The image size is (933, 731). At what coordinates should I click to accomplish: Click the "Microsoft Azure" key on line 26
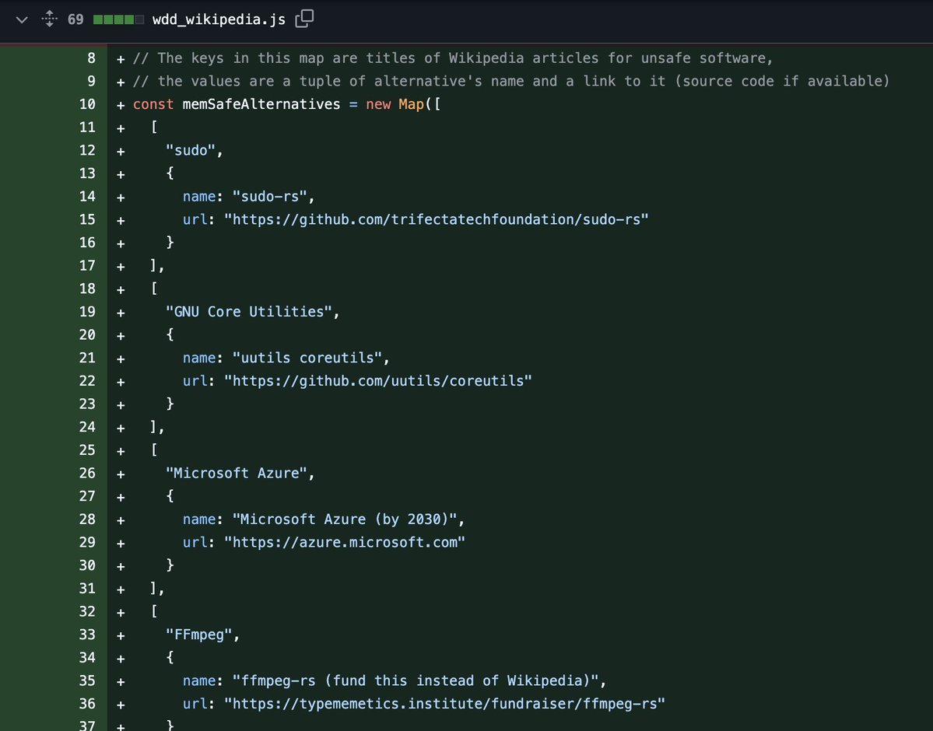(237, 474)
